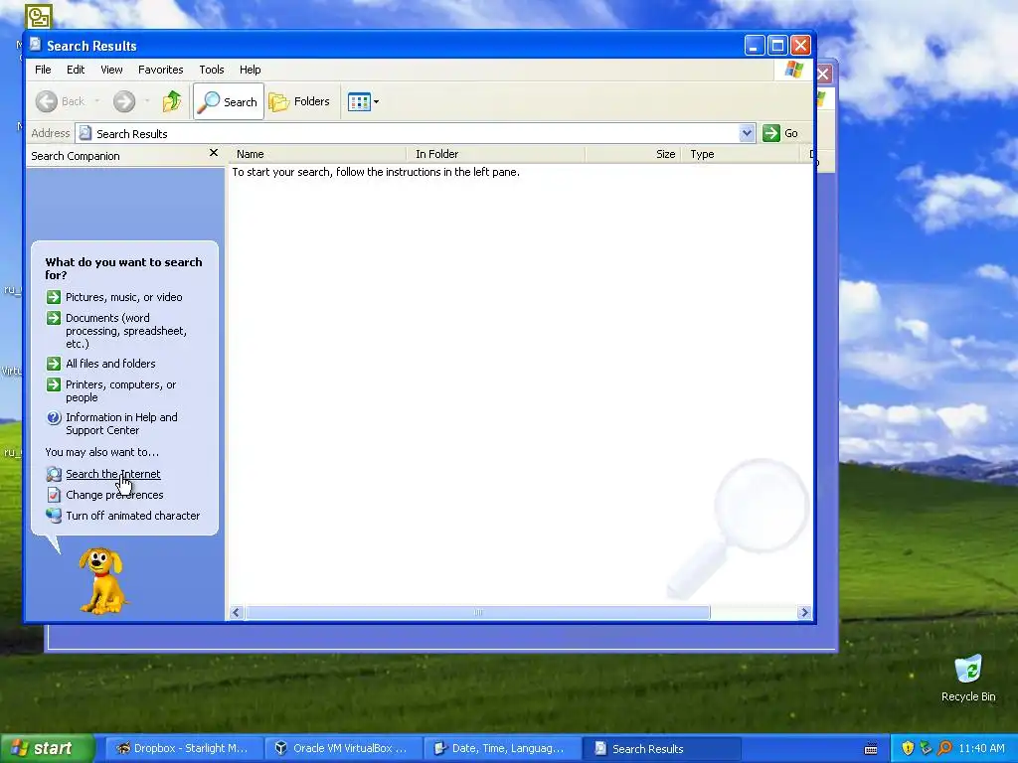Toggle the Search toolbar button
The height and width of the screenshot is (763, 1018).
coord(229,101)
